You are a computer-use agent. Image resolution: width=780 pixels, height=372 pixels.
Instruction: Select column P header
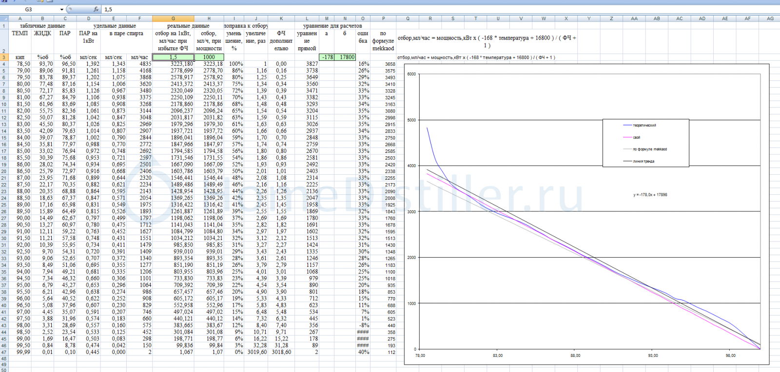coord(383,19)
